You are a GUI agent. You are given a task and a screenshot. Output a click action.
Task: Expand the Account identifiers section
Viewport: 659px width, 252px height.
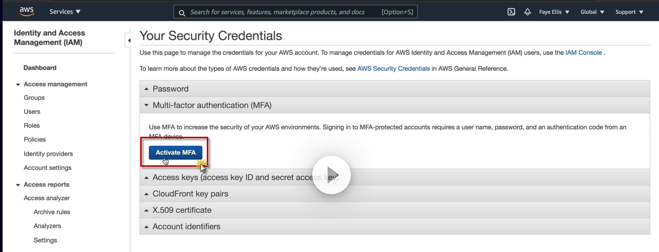[186, 226]
